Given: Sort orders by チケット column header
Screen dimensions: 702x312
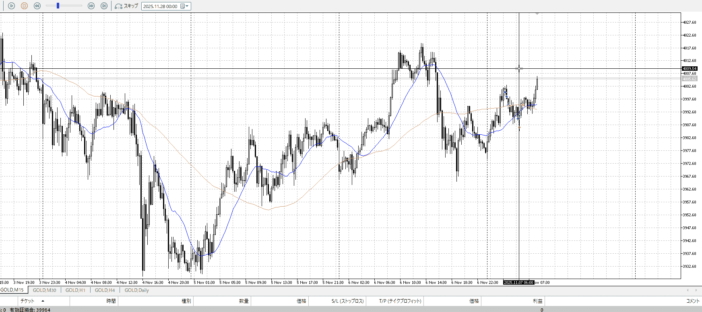Looking at the screenshot, I should click(27, 301).
